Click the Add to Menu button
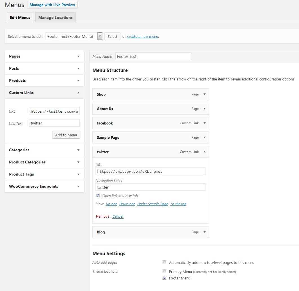299x291 pixels. (x=66, y=135)
